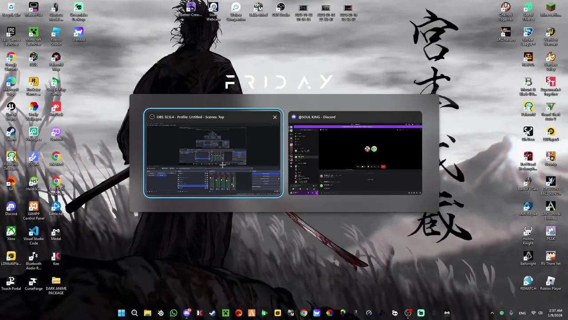This screenshot has width=568, height=320.
Task: Open Hollow Knight desktop shortcut
Action: pyautogui.click(x=528, y=236)
